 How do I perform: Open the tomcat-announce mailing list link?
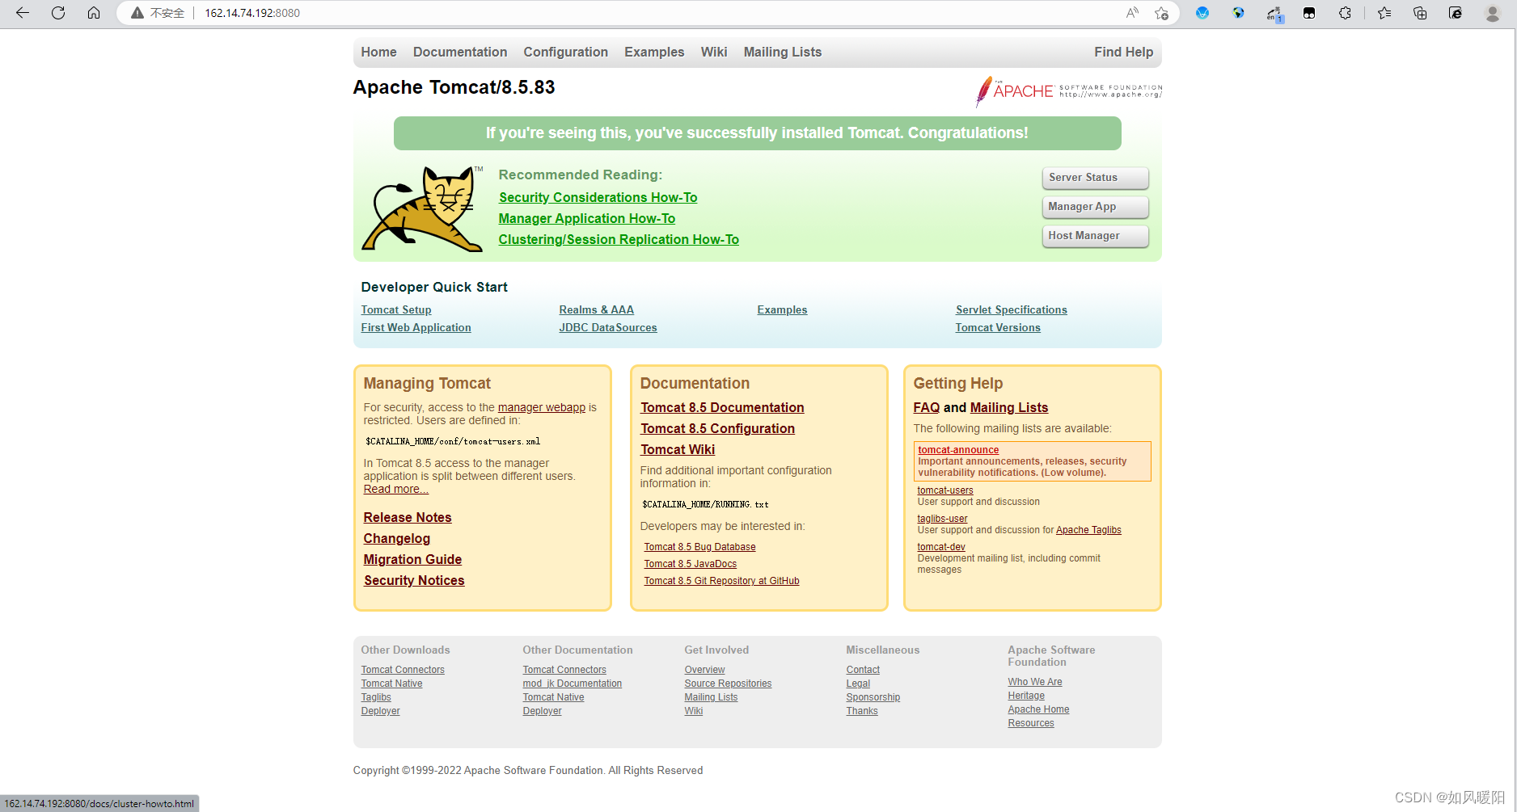(x=958, y=450)
